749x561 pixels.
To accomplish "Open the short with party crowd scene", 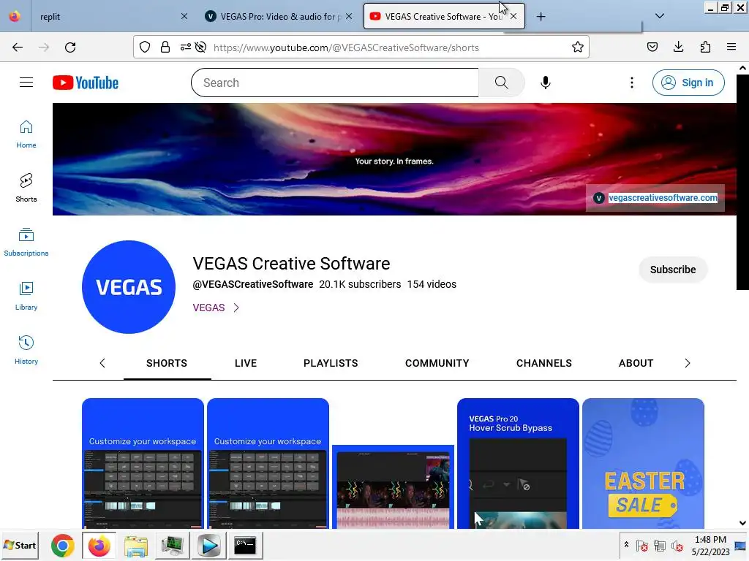I will 393,486.
